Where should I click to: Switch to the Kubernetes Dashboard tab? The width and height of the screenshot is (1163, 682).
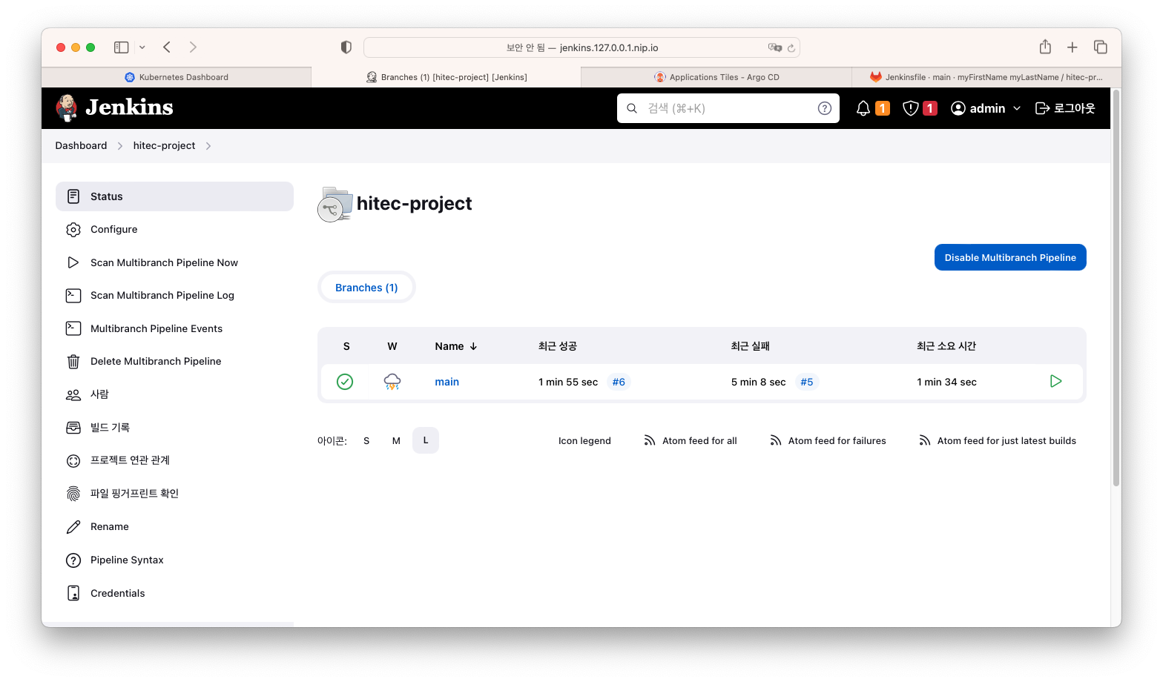pyautogui.click(x=177, y=77)
